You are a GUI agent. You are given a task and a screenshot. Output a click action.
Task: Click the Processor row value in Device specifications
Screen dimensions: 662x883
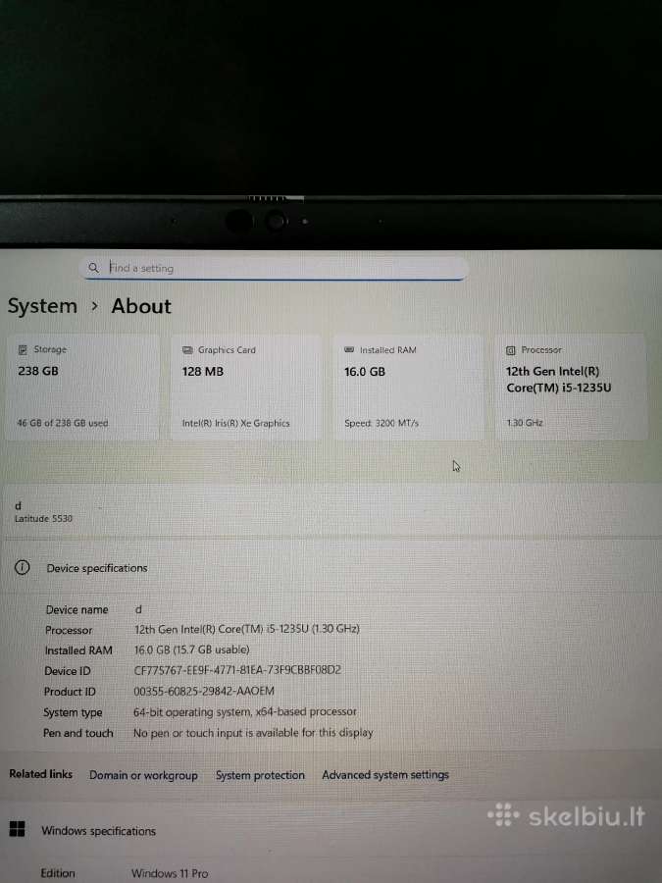click(x=246, y=629)
